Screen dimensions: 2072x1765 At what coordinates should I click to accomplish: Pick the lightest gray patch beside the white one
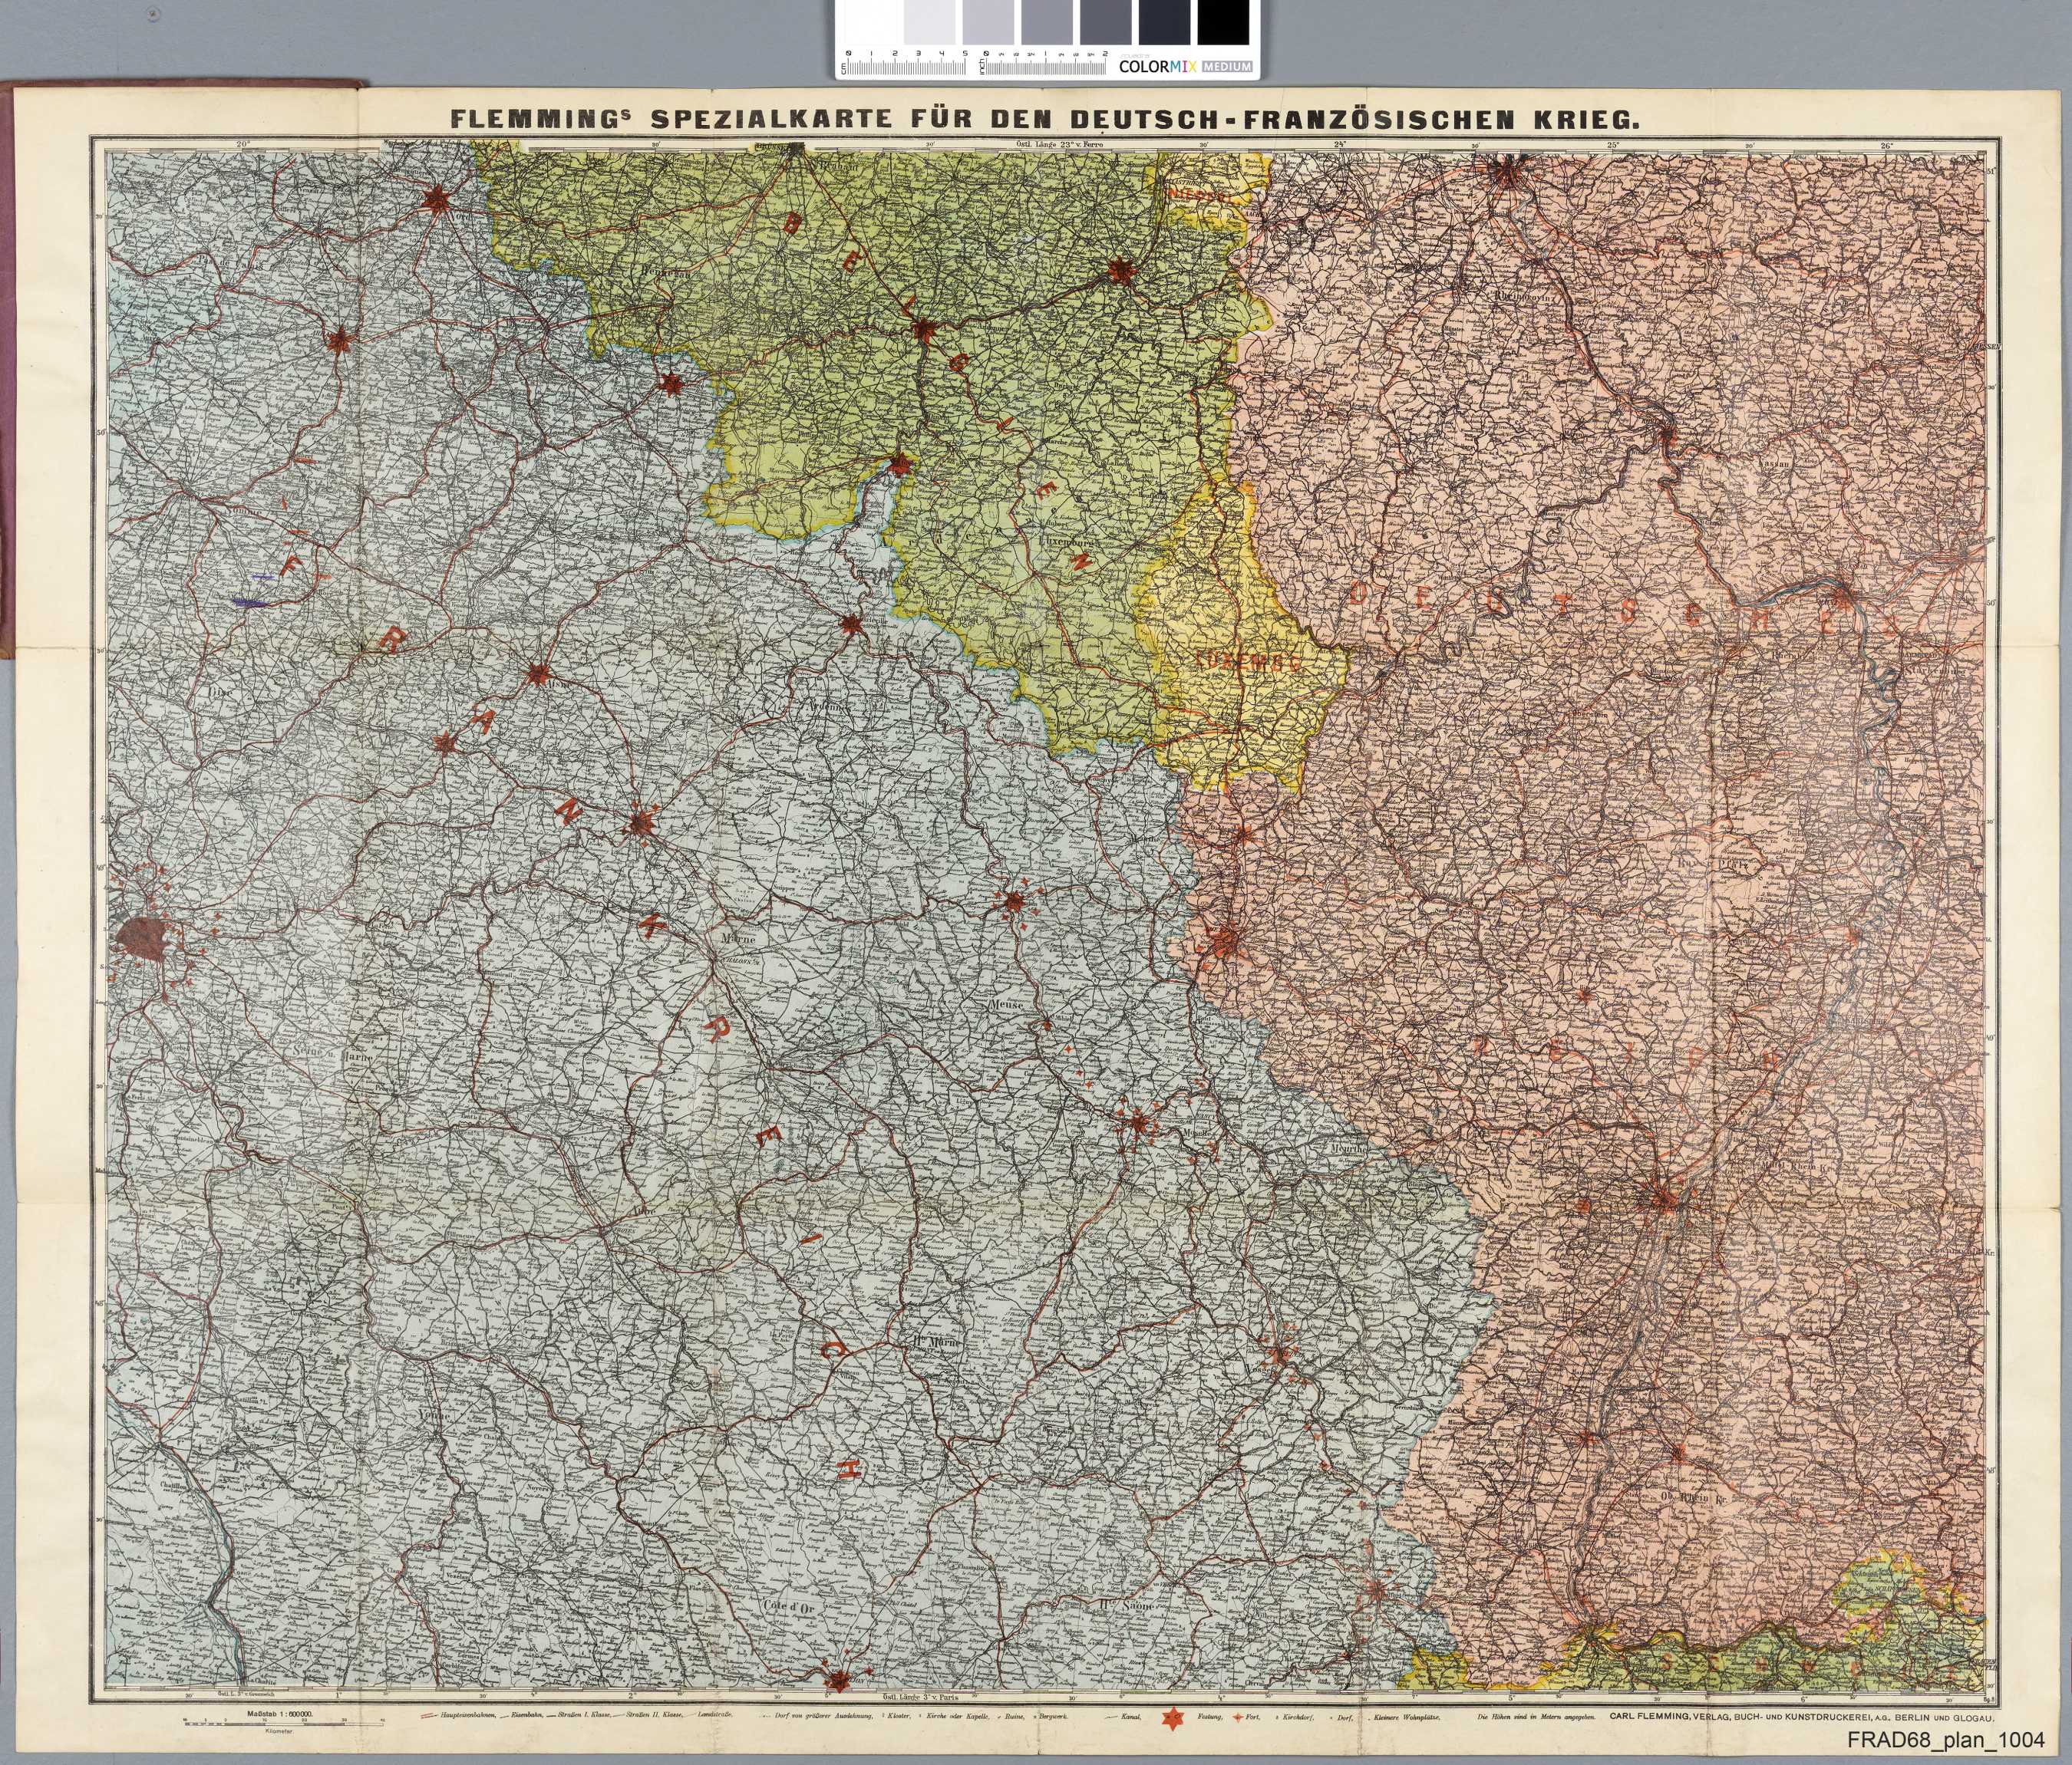[930, 22]
